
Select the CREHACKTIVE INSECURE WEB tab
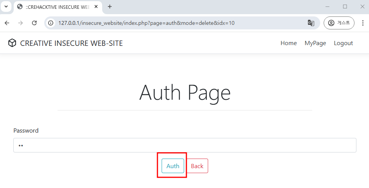click(x=58, y=7)
